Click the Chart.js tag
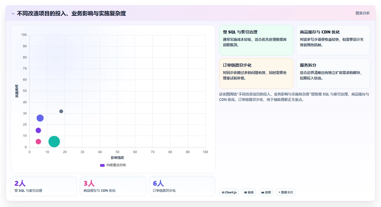 tap(229, 192)
